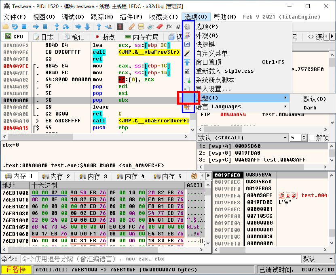
Task: Toggle the 解锁 checkbox
Action: [312, 138]
